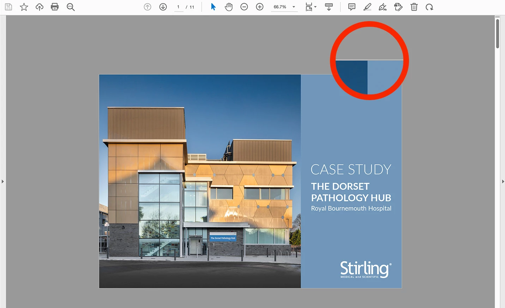Click the vertical scrollbar thumb
This screenshot has width=505, height=308.
[498, 33]
